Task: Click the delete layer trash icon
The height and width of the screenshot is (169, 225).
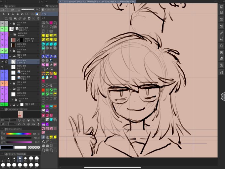Action: (38, 19)
